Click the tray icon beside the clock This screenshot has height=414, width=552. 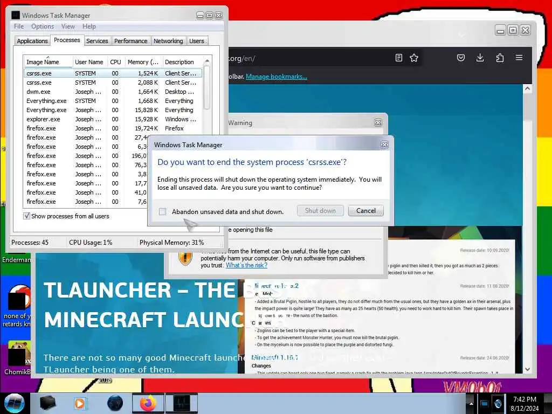coord(498,403)
